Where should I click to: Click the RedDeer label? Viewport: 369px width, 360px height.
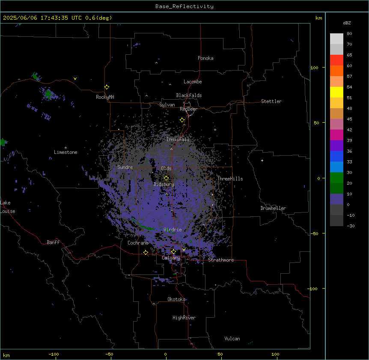pyautogui.click(x=188, y=109)
